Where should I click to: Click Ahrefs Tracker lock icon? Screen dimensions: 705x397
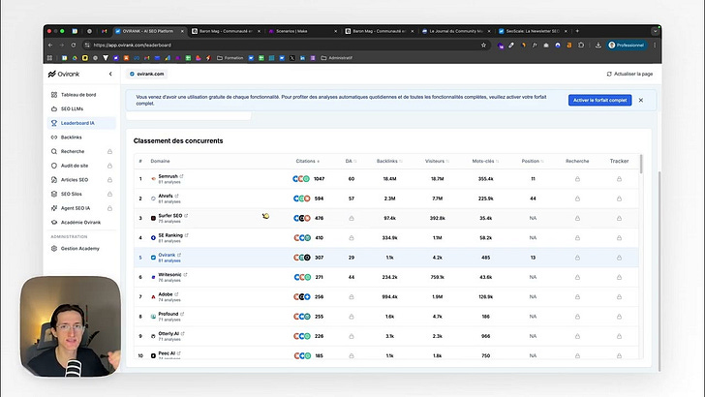tap(619, 198)
